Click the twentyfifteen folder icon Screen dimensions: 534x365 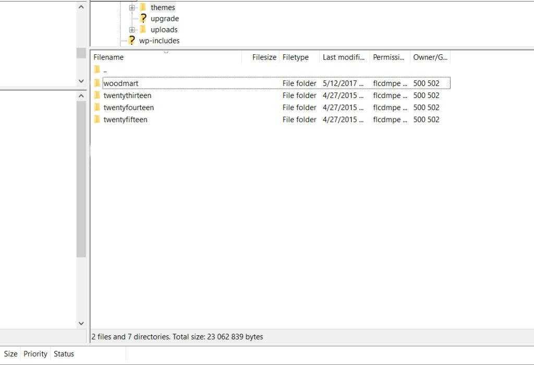[x=96, y=119]
